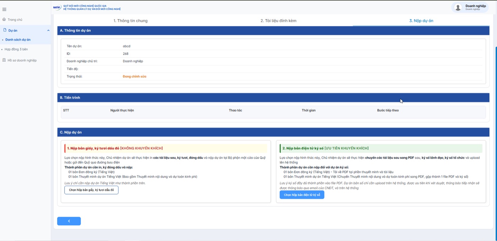Image resolution: width=497 pixels, height=241 pixels.
Task: Click the Người thực hiện column header
Action: tap(122, 111)
